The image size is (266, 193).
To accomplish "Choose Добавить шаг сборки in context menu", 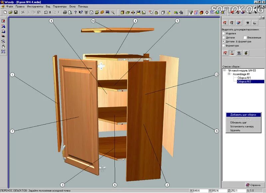I will click(x=243, y=115).
